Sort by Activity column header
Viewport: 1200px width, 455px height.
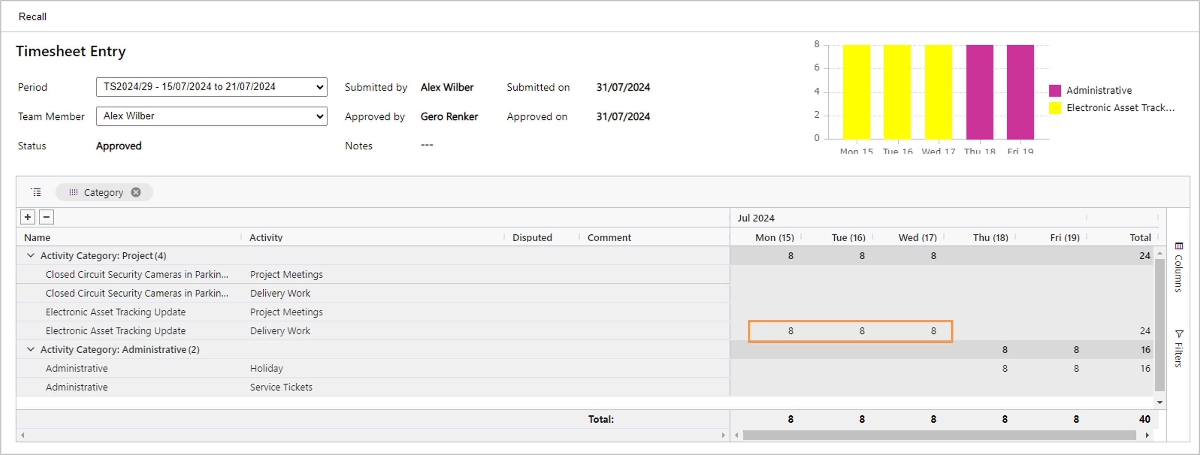[265, 237]
